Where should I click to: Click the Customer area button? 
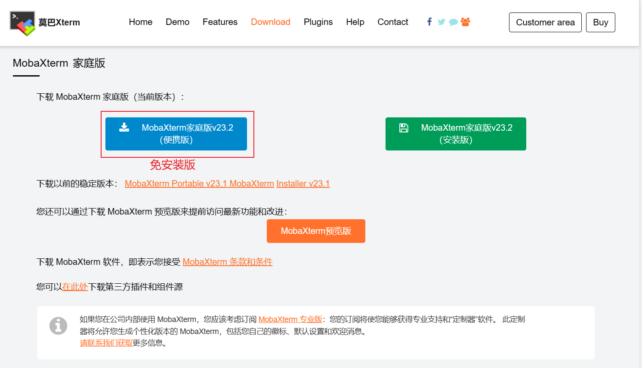click(545, 22)
